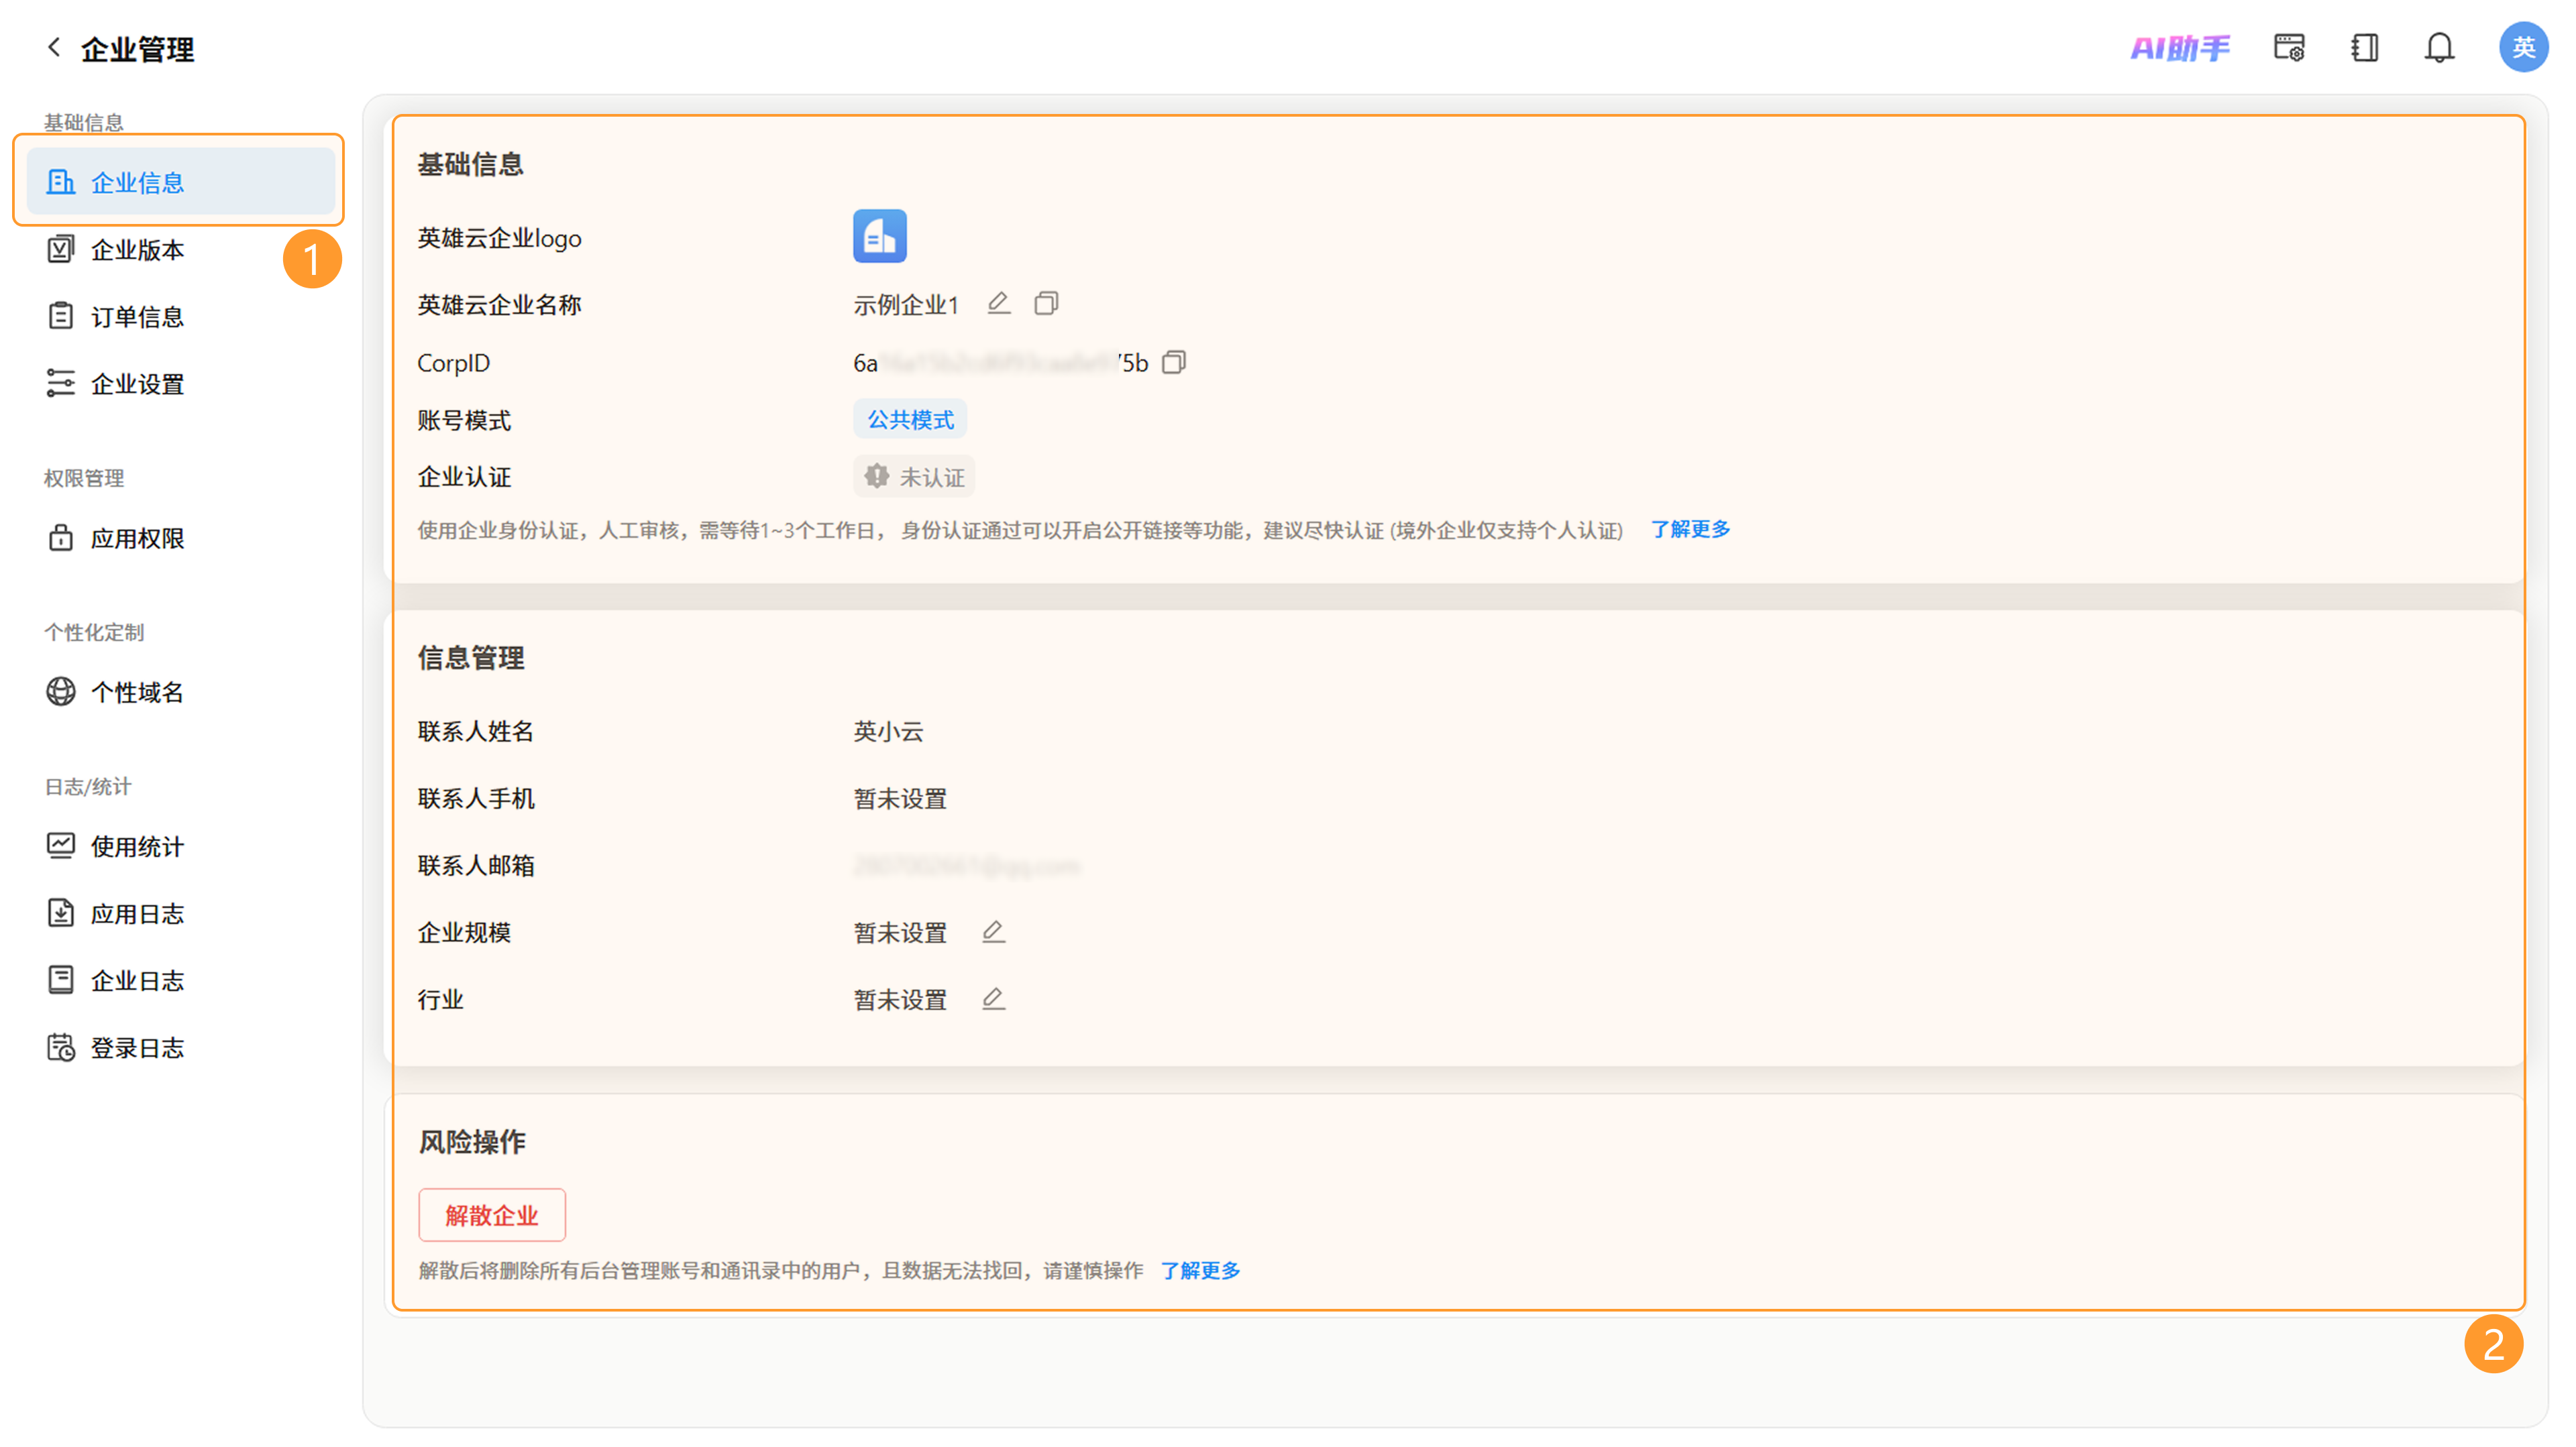Click 暂未设置 next to 联系人手机
The width and height of the screenshot is (2576, 1447).
pos(900,797)
